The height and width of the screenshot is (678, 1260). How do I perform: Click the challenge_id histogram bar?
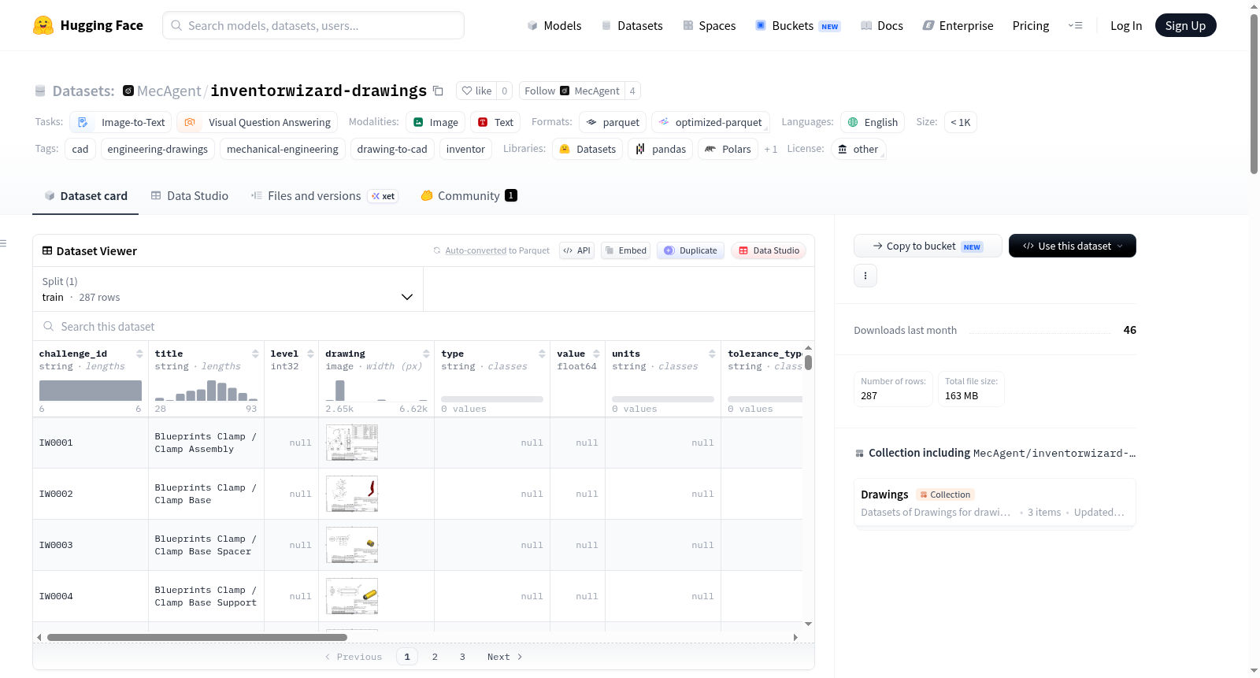[x=91, y=391]
